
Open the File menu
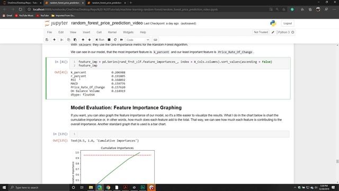point(49,32)
